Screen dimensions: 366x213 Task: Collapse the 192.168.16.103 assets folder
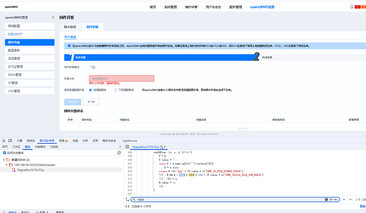(x=6, y=165)
